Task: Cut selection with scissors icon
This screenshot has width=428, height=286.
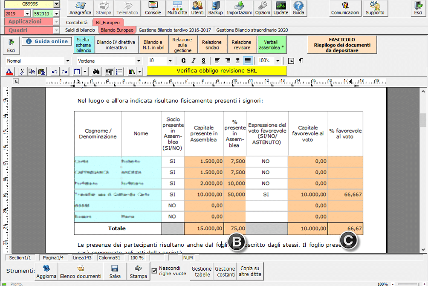Action: tap(22, 72)
